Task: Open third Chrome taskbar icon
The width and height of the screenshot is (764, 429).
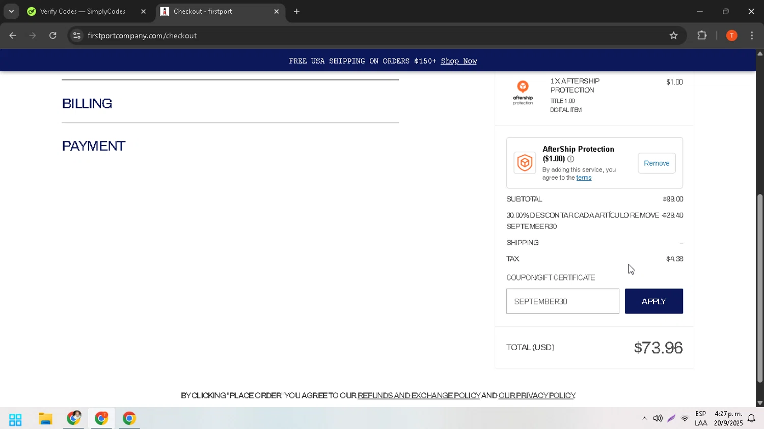Action: [x=129, y=418]
